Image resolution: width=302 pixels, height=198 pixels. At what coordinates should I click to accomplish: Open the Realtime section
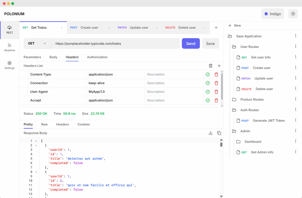(x=10, y=48)
